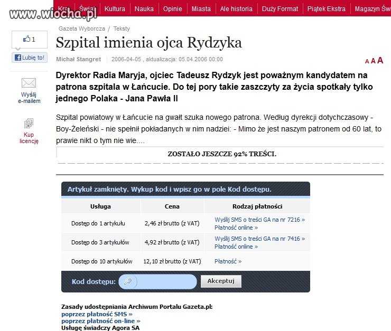Viewport: 391px width, 331px height.
Task: Open the 'Magazyn Św' section tab
Action: pos(373,9)
